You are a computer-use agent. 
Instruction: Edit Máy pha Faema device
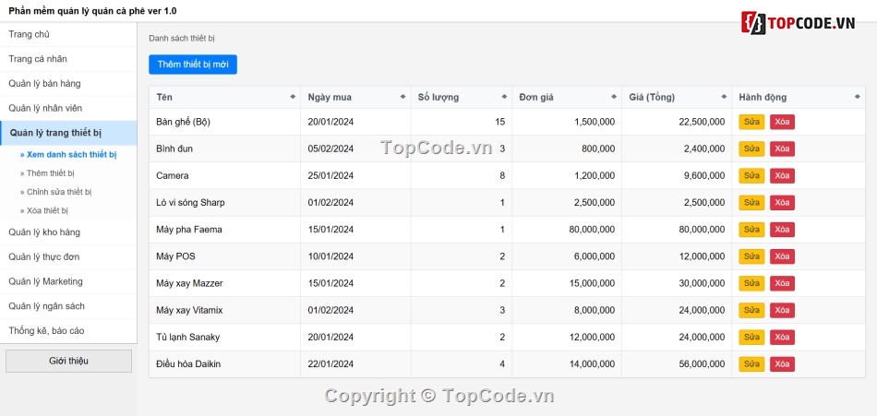[751, 230]
